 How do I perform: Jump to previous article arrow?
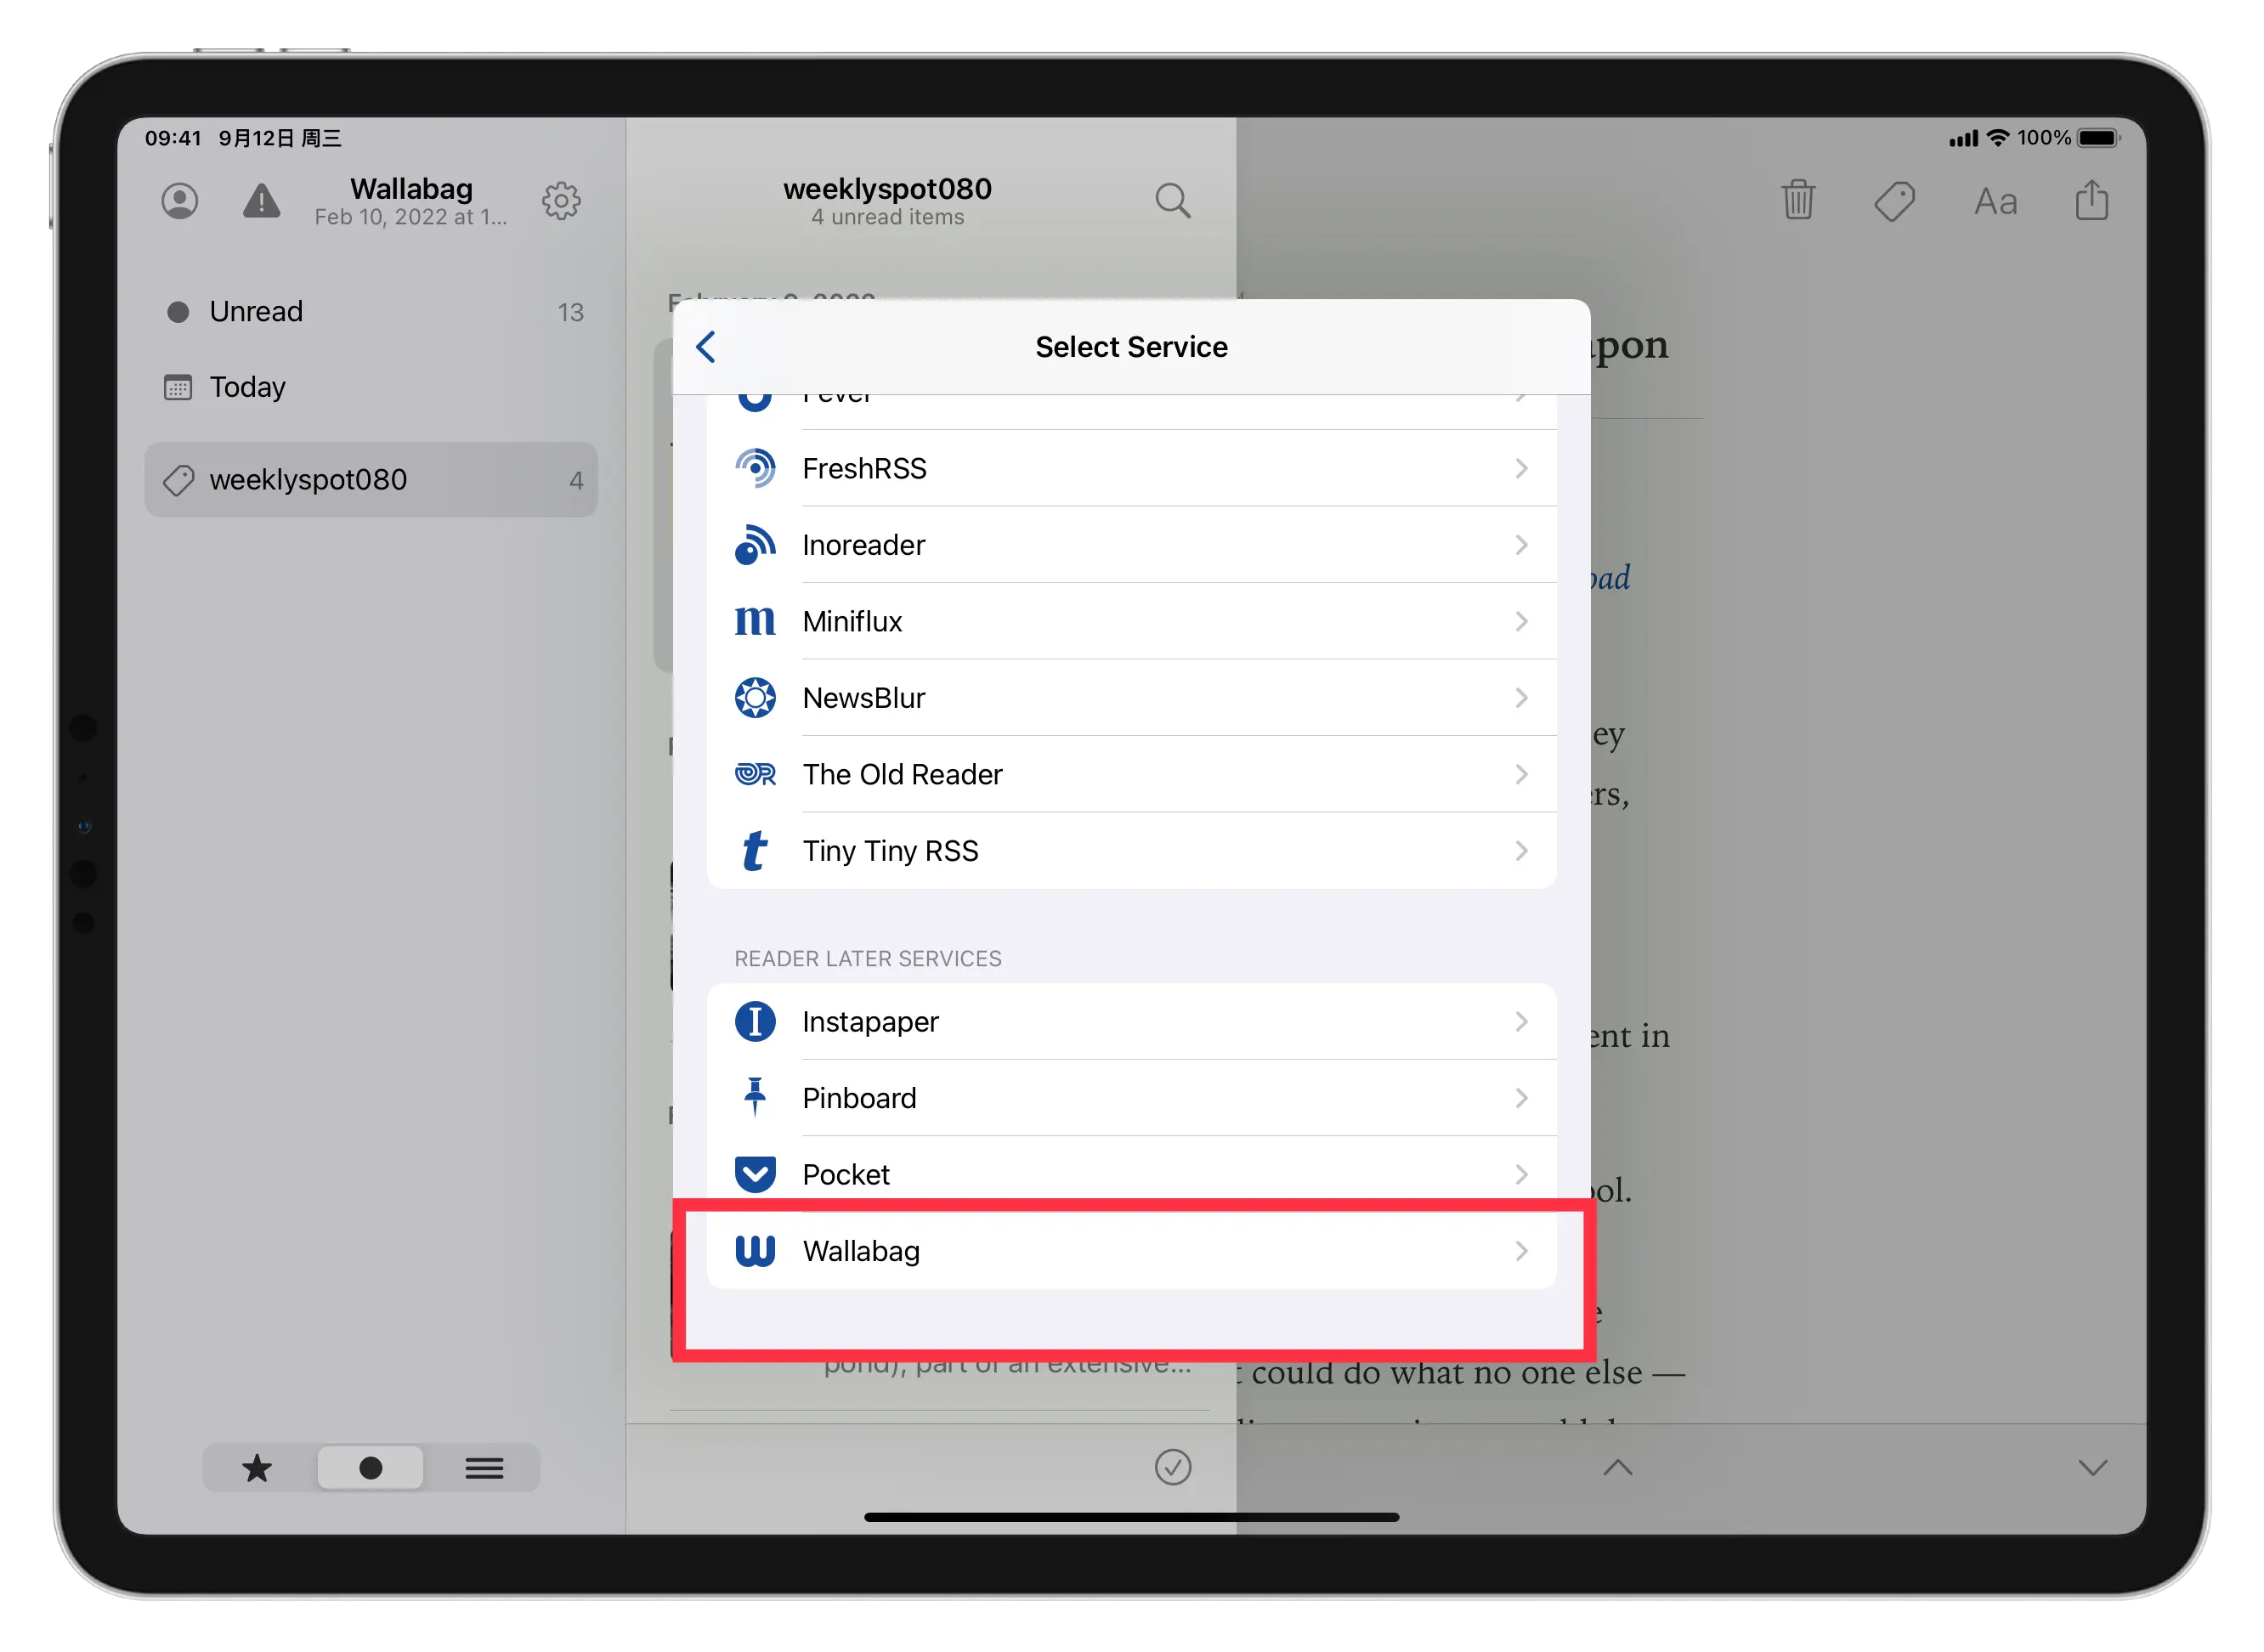click(x=1617, y=1467)
